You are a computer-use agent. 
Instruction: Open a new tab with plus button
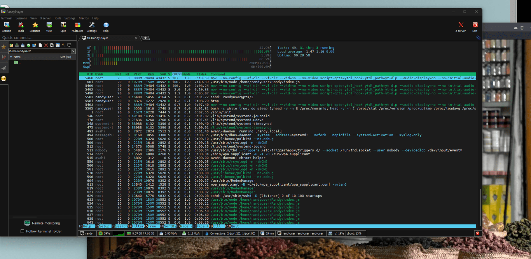coord(145,38)
